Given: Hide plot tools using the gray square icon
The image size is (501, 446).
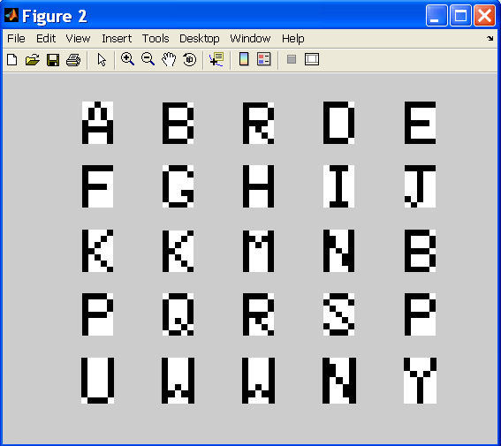Looking at the screenshot, I should (x=291, y=59).
